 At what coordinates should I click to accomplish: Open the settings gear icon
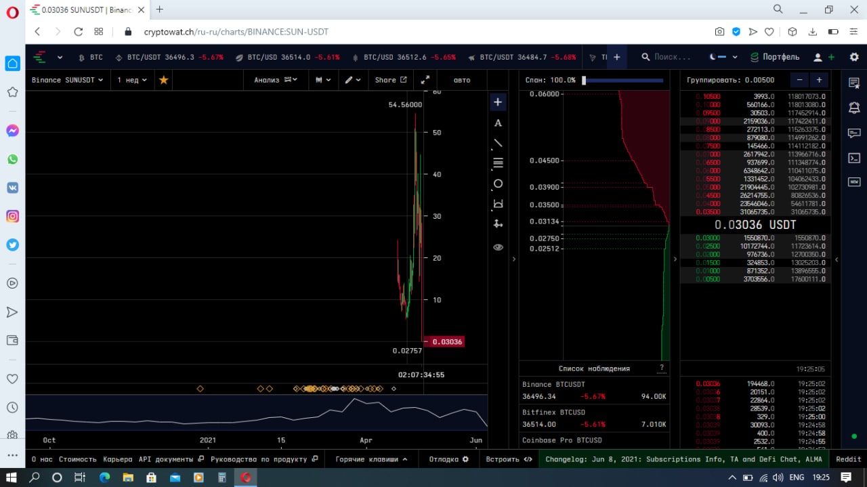point(854,58)
